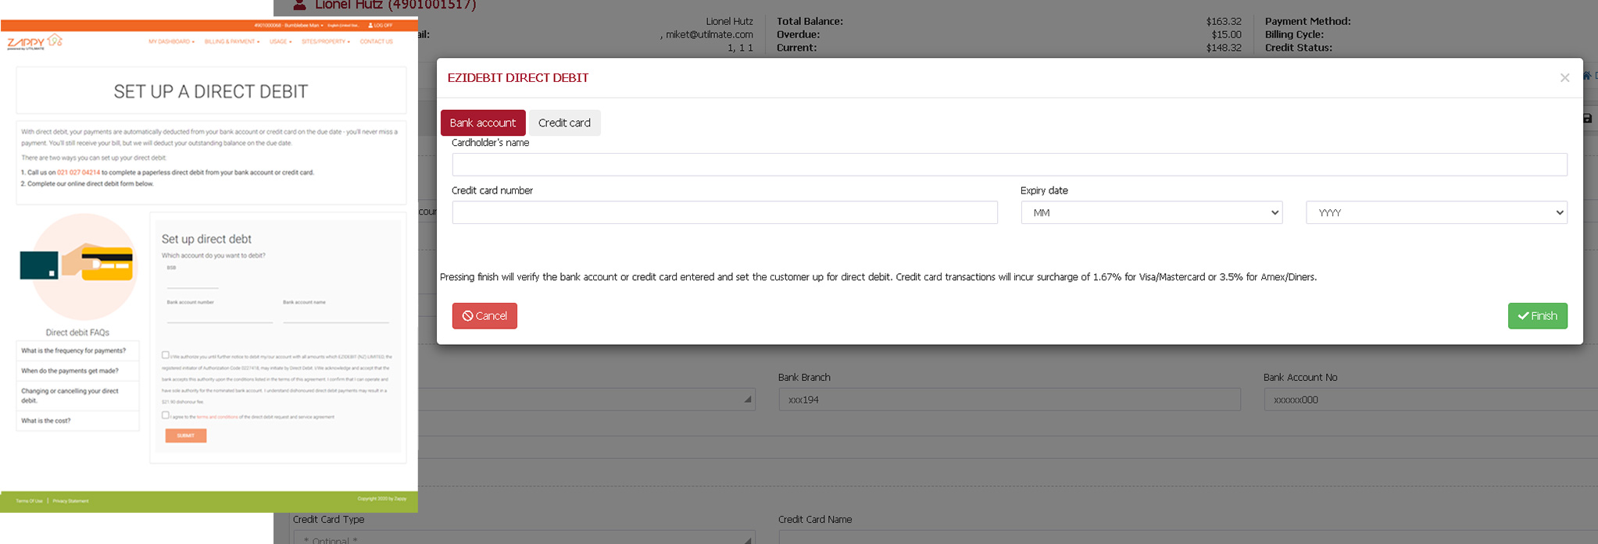Image resolution: width=1598 pixels, height=544 pixels.
Task: Open USAGE menu in Zappy portal
Action: pyautogui.click(x=281, y=41)
